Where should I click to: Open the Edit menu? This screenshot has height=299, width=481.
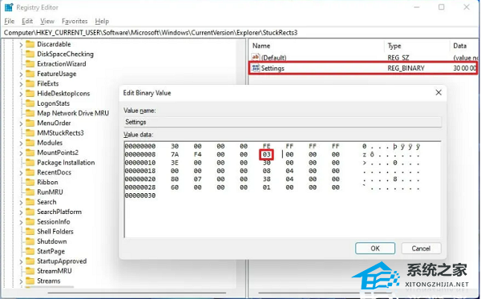tap(27, 21)
